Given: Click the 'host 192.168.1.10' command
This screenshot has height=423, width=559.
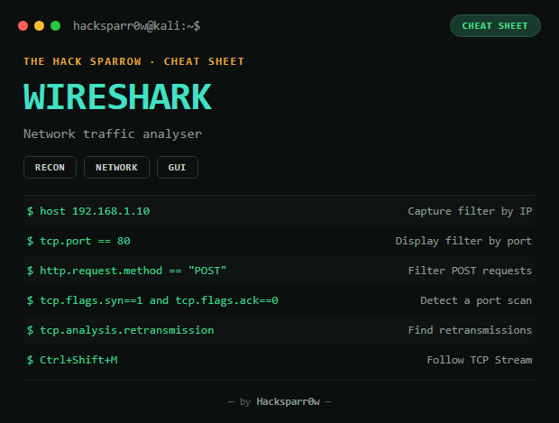Looking at the screenshot, I should coord(95,211).
